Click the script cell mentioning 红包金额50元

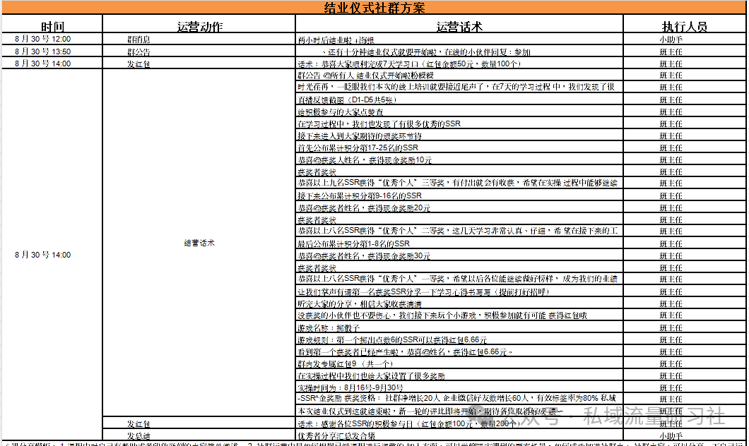[459, 64]
